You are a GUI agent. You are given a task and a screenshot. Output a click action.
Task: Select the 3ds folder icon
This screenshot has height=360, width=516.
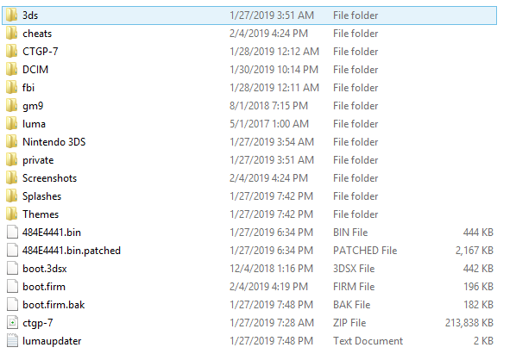point(12,16)
